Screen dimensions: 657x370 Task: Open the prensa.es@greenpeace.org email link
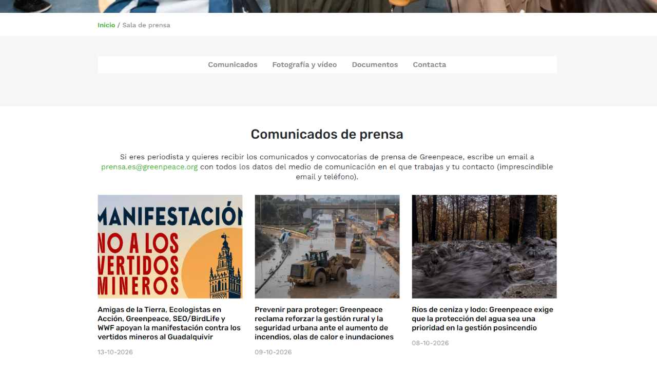pyautogui.click(x=149, y=167)
